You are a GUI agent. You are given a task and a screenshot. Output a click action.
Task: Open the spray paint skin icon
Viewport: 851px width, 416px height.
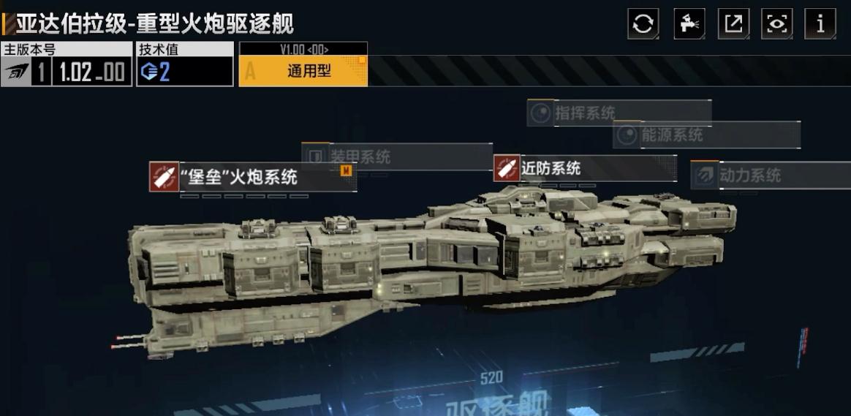(689, 24)
